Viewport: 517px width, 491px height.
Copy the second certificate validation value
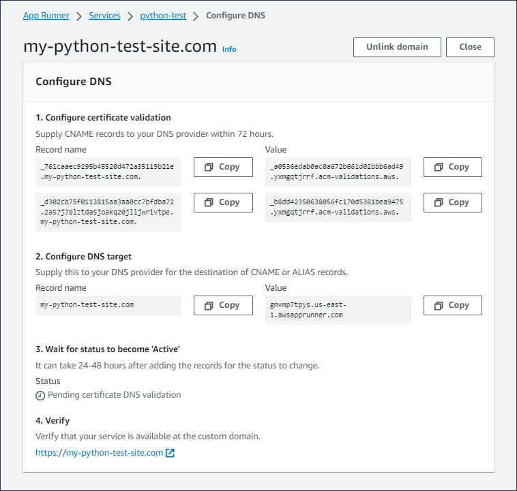(x=452, y=202)
